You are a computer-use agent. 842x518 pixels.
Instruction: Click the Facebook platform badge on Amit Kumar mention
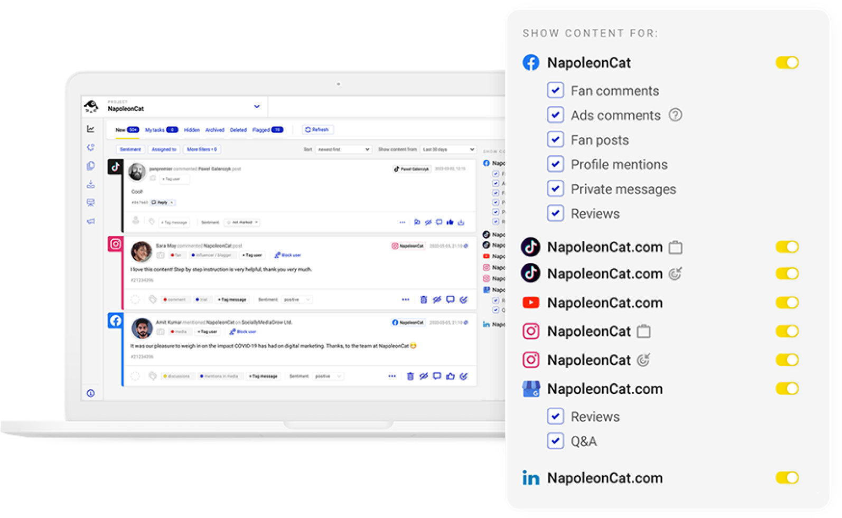tap(116, 321)
